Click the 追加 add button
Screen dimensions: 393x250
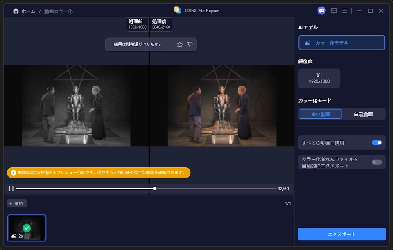(x=16, y=203)
